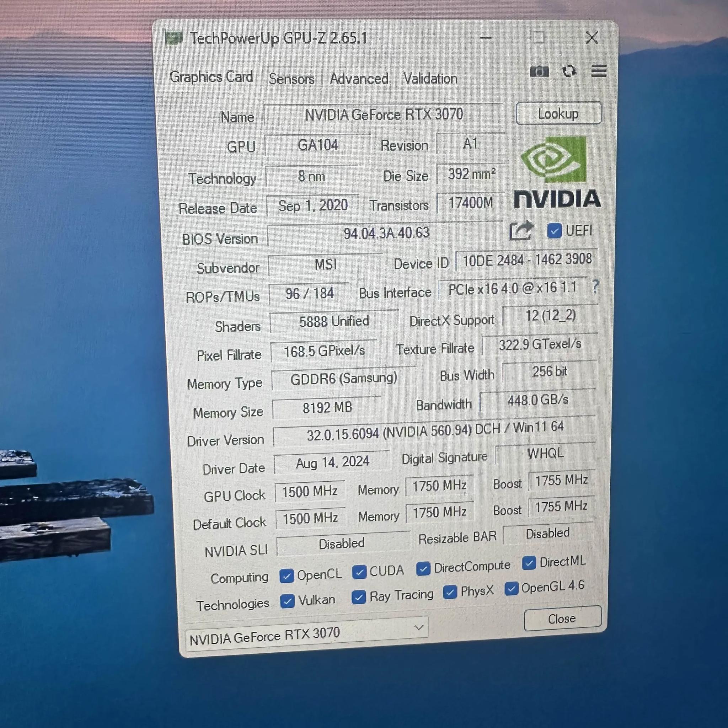This screenshot has width=728, height=728.
Task: Toggle the DirectML checkbox
Action: tap(529, 563)
